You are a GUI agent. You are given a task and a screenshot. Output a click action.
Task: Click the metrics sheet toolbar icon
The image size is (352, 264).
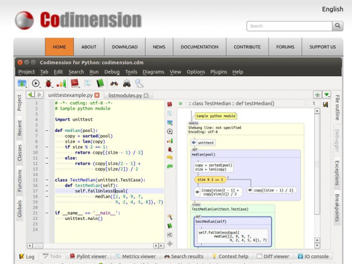point(87,83)
